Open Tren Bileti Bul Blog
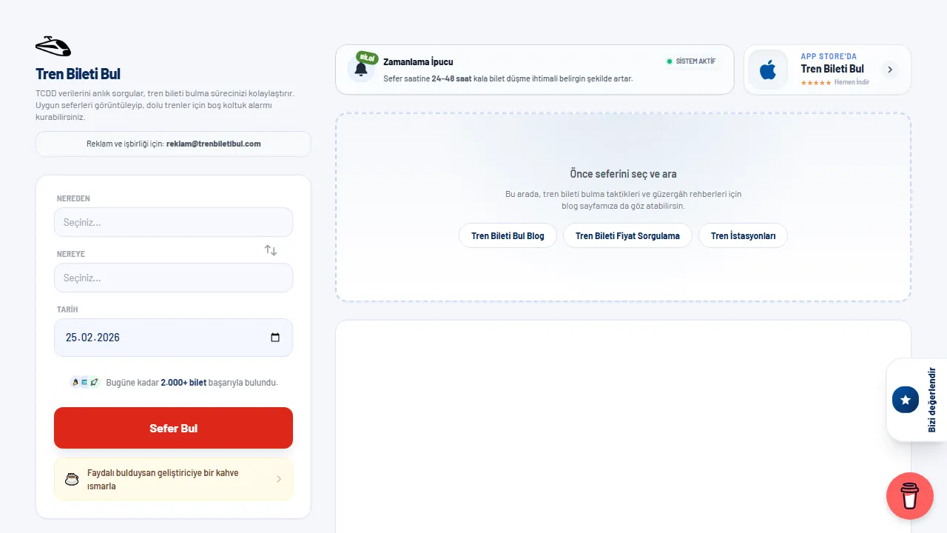The image size is (947, 533). click(x=508, y=235)
